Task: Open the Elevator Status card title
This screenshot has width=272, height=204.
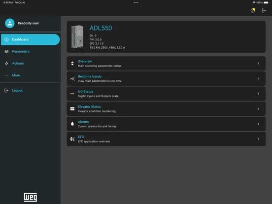Action: tap(89, 107)
